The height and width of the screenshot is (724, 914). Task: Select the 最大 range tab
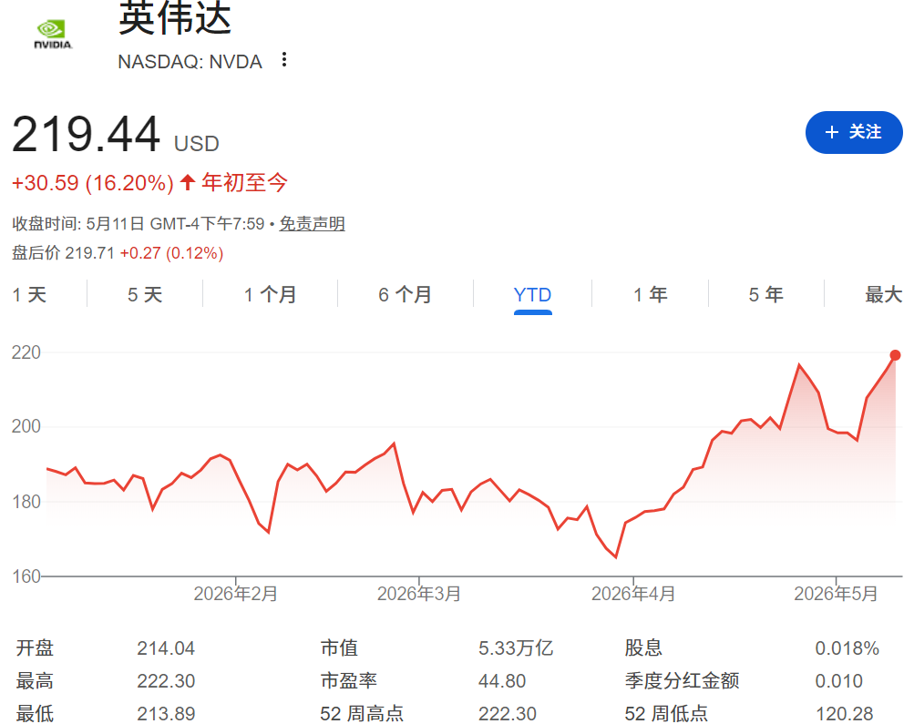(883, 295)
